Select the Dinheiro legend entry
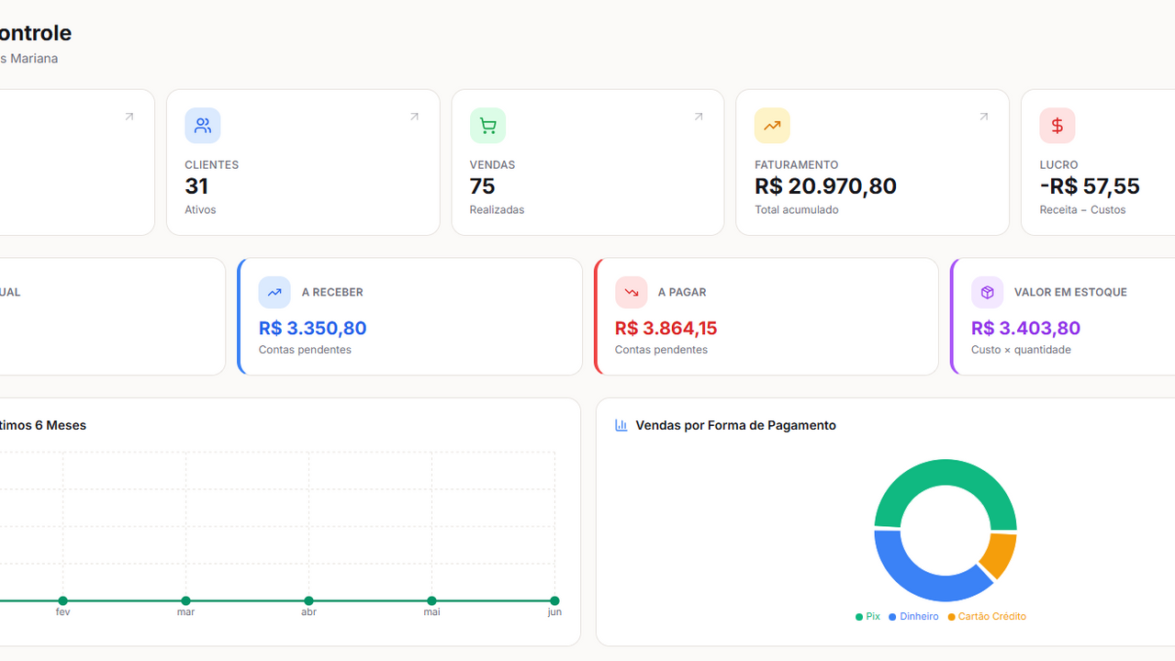The image size is (1175, 661). point(913,617)
